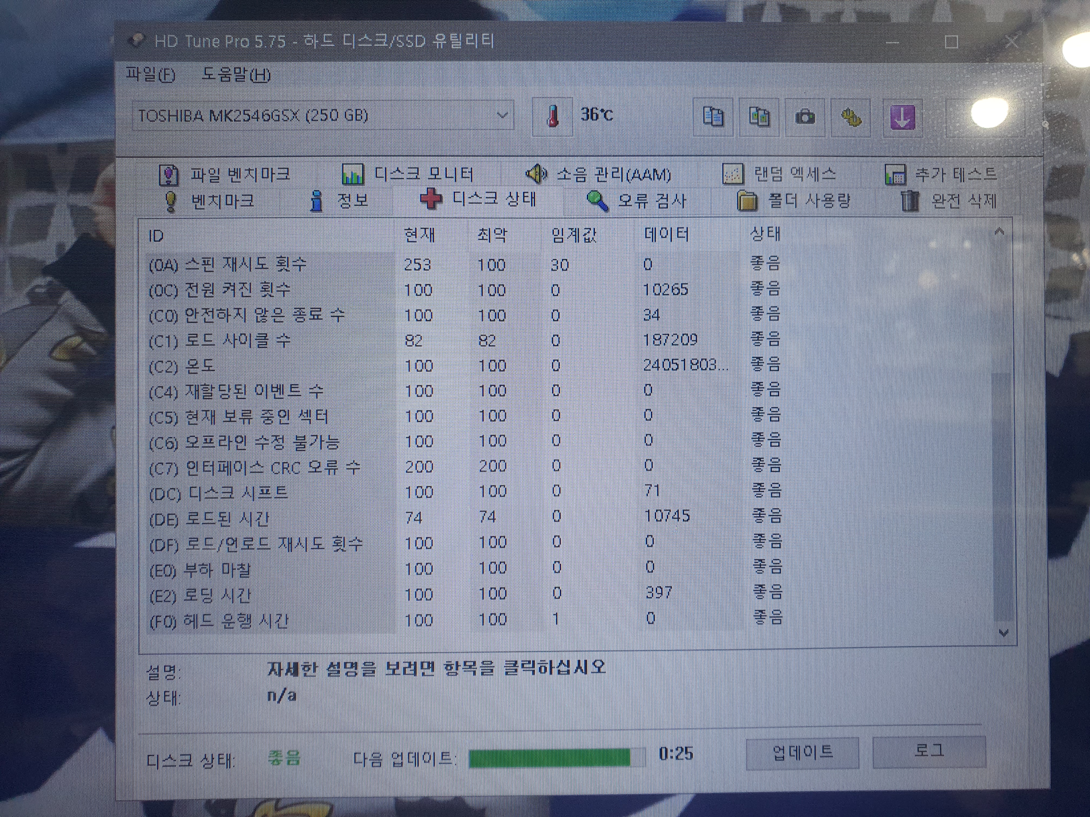Click the camera save screenshot icon
Screen dimensions: 1090x817
805,117
